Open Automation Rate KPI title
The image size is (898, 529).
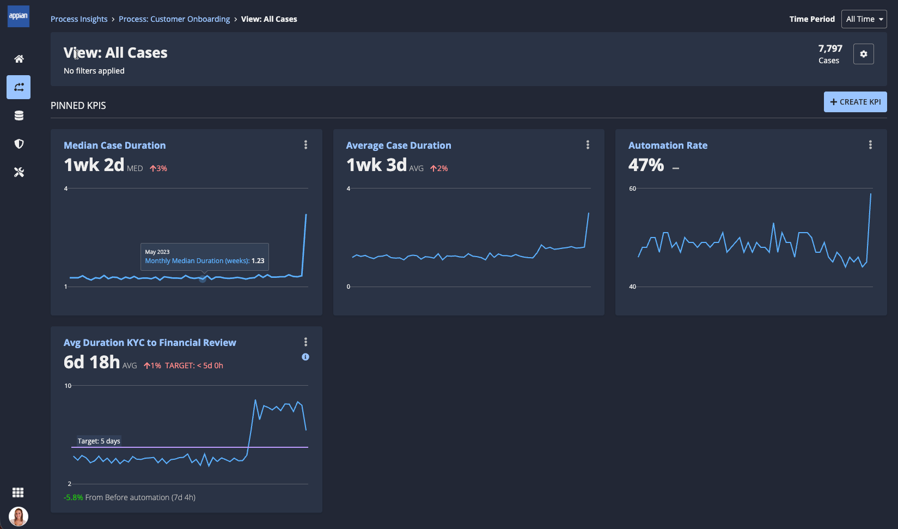(x=668, y=145)
